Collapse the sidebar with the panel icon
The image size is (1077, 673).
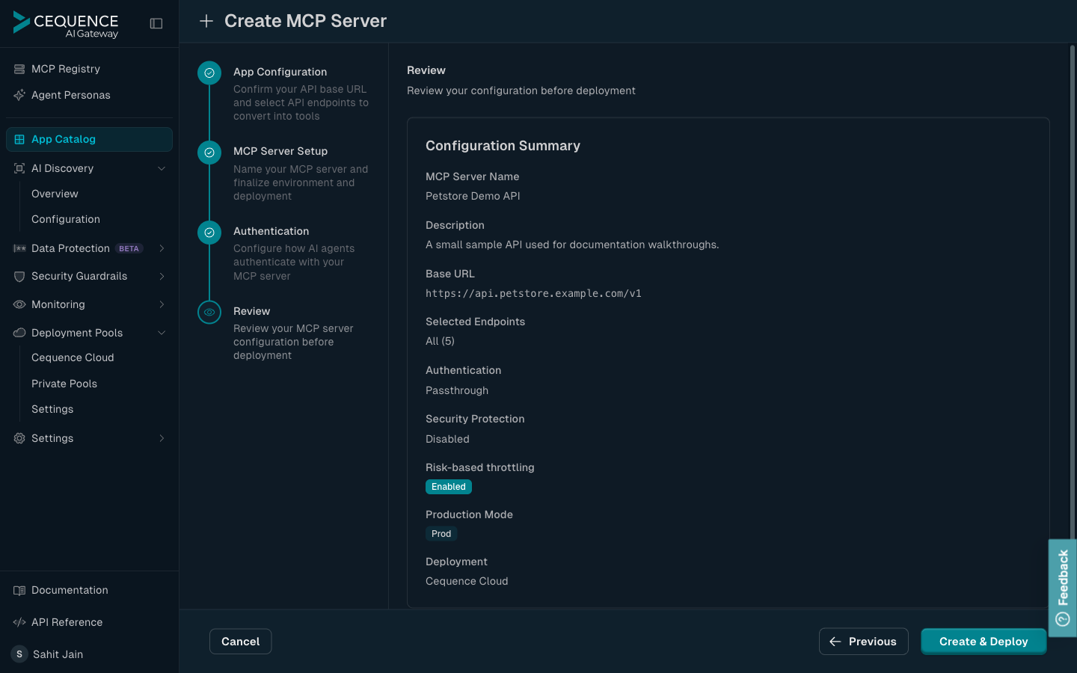156,23
